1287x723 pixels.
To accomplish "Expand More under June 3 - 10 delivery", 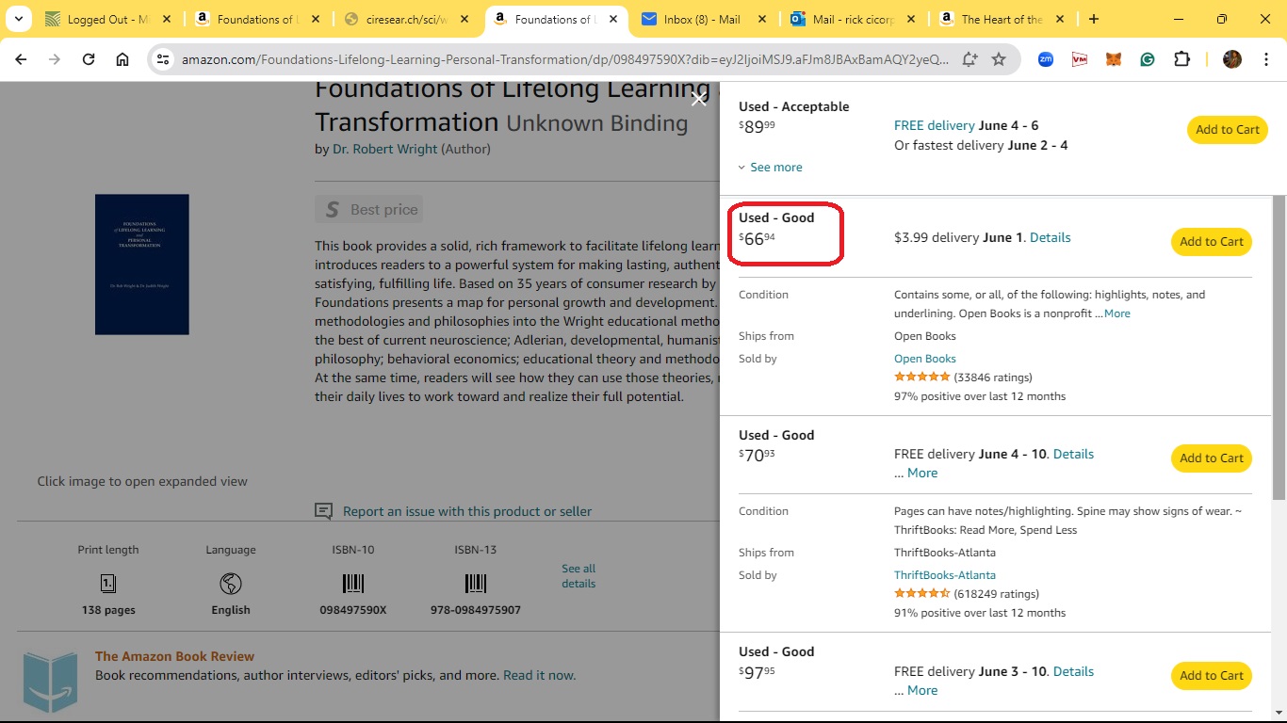I will [x=922, y=690].
